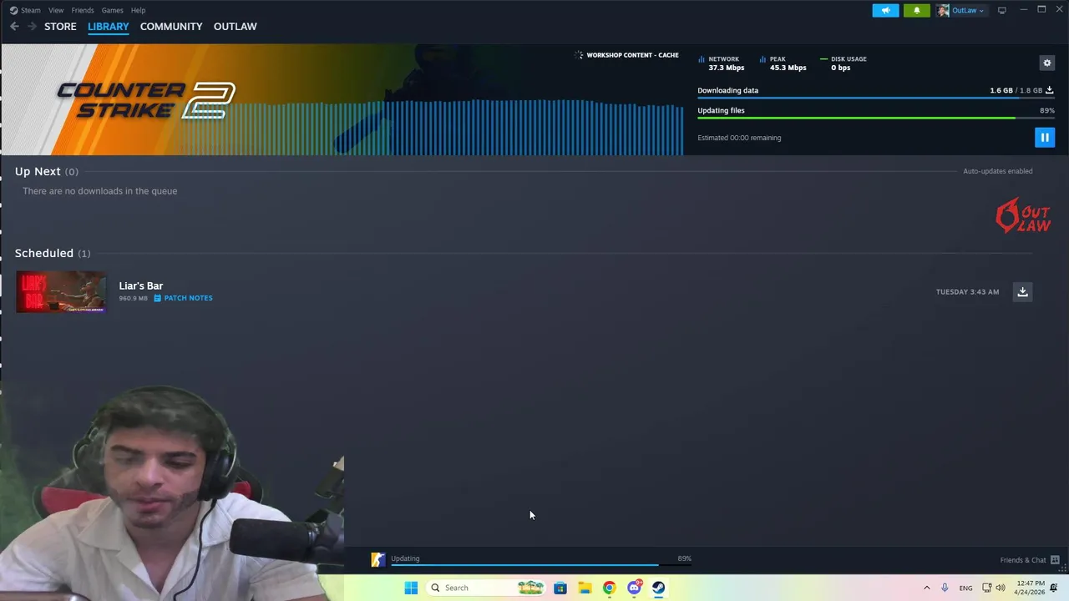Click the Liar's Bar thumbnail
Viewport: 1069px width, 601px height.
pyautogui.click(x=61, y=292)
